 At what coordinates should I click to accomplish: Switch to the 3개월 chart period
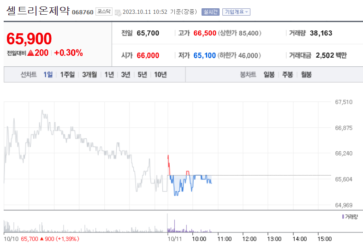point(89,75)
